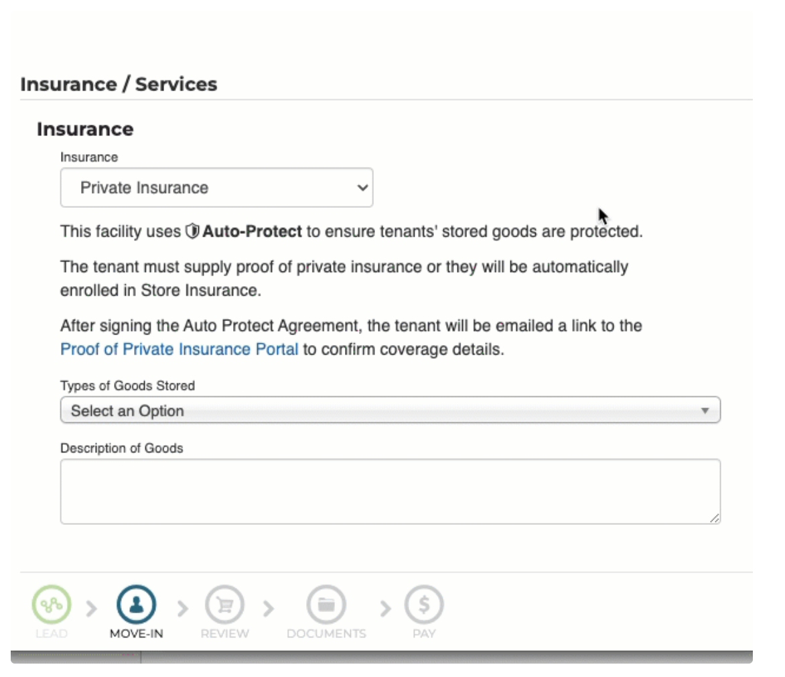Open the Review cart icon
Viewport: 785px width, 677px height.
224,605
